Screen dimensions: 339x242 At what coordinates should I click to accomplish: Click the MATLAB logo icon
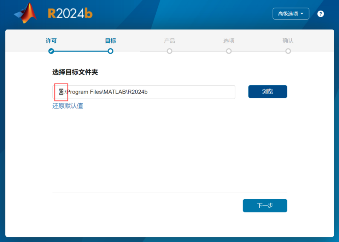(x=25, y=14)
